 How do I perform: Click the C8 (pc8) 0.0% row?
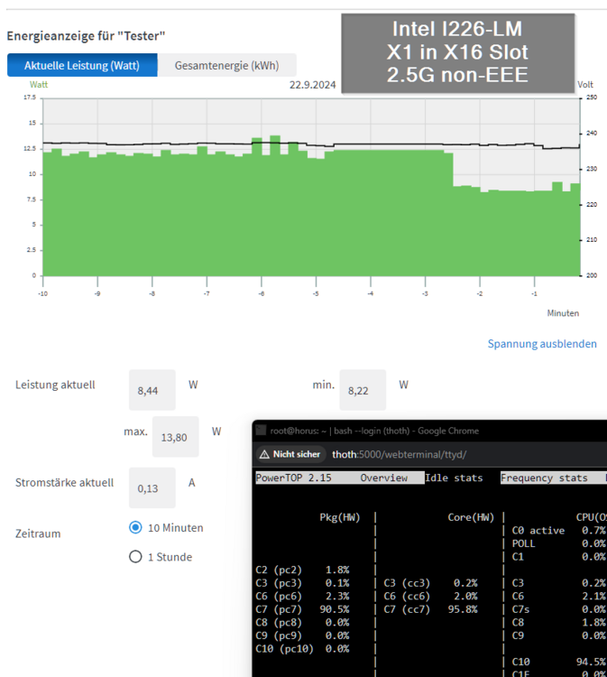coord(302,623)
